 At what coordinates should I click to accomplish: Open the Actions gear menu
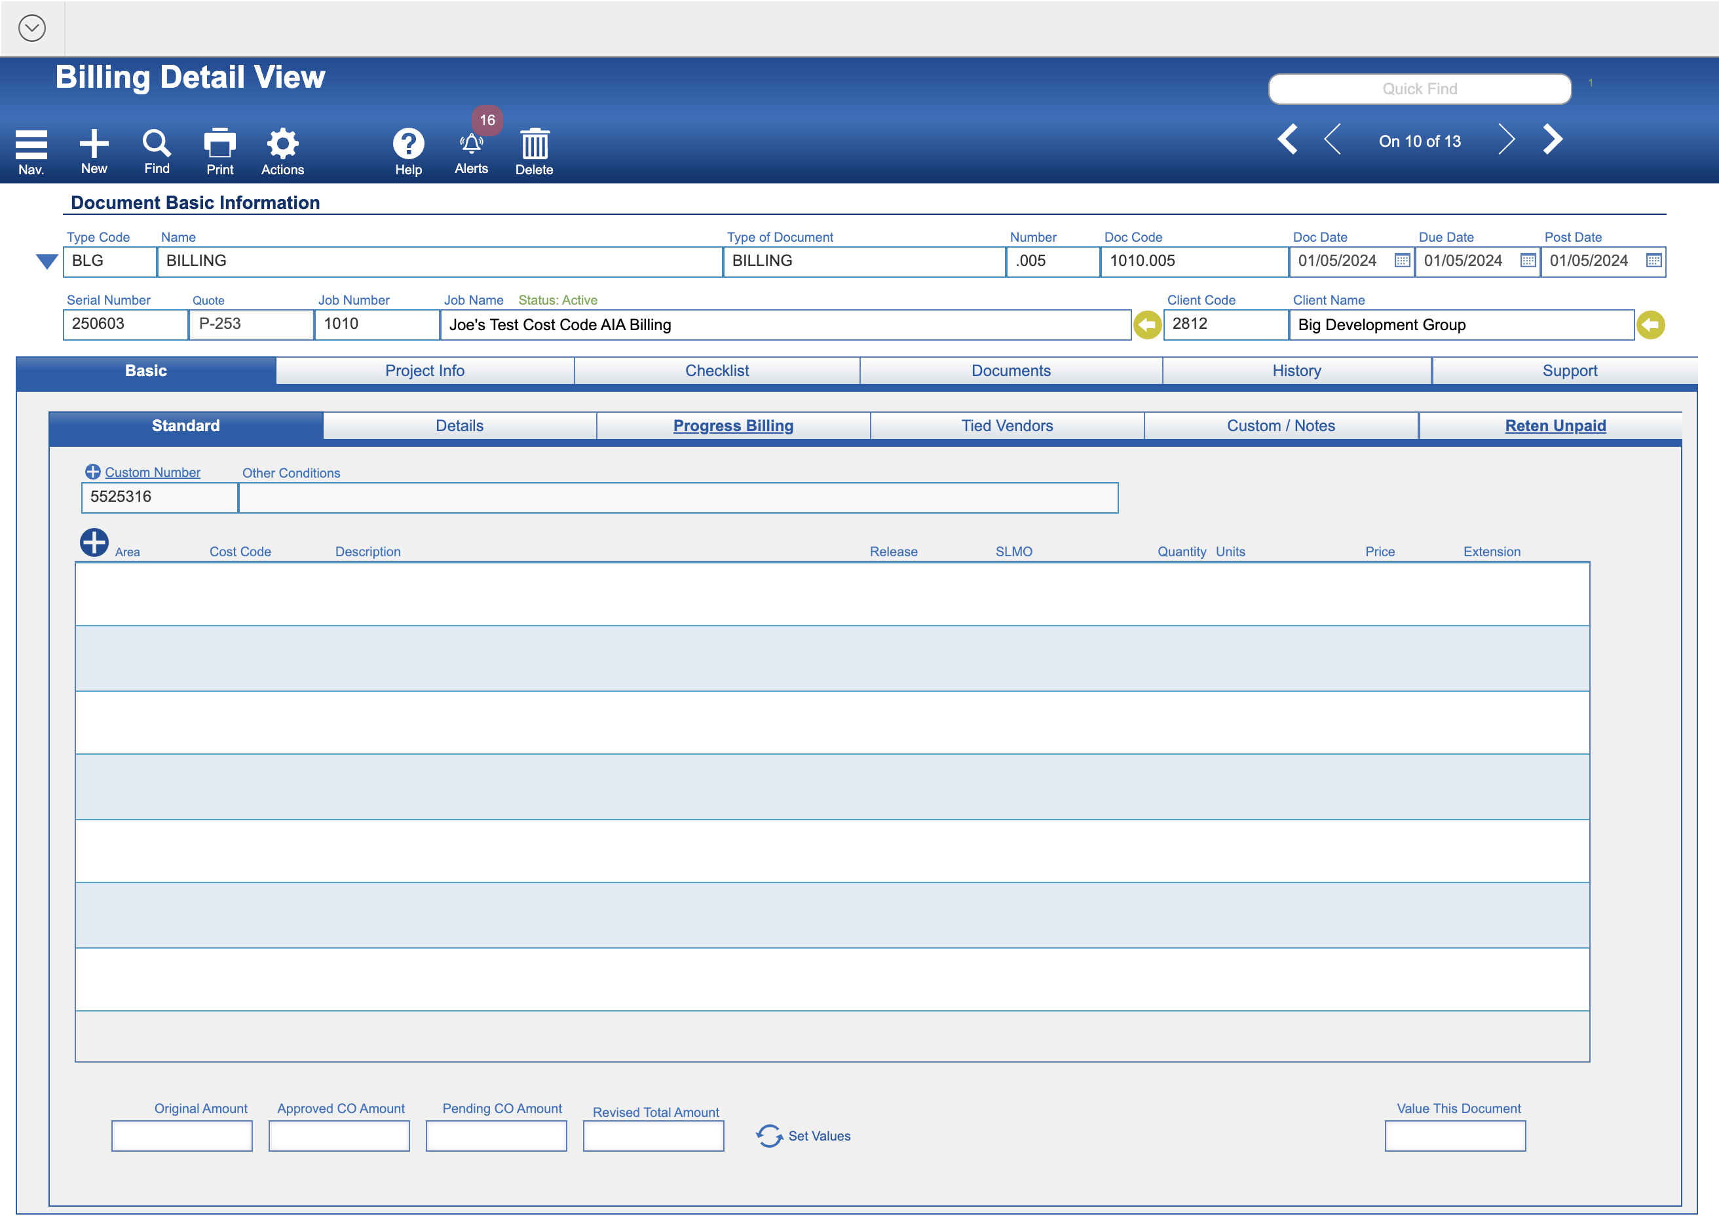pyautogui.click(x=282, y=142)
